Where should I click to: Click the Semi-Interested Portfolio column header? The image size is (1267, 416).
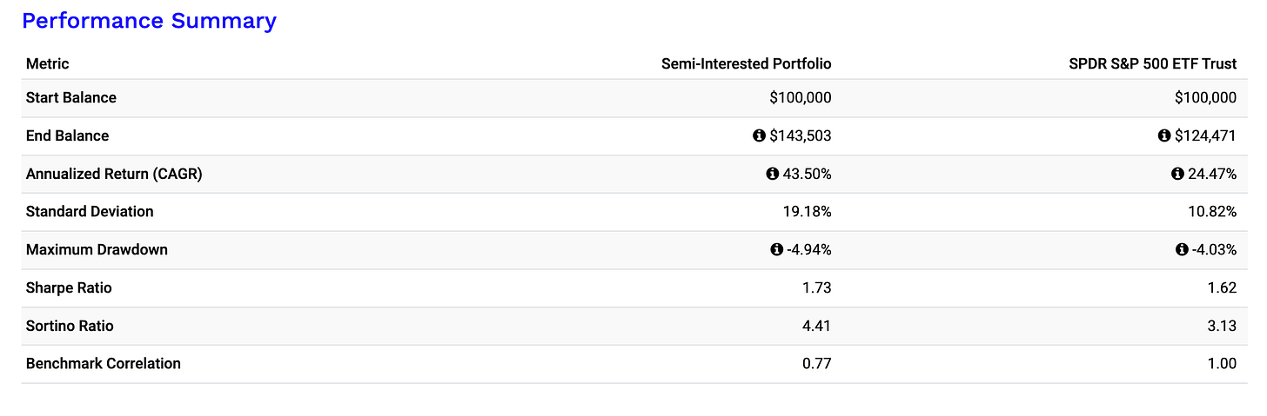[x=747, y=63]
